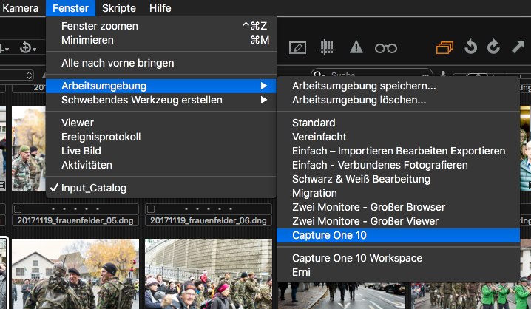Click the edit annotations pencil icon
This screenshot has width=531, height=309.
[298, 48]
